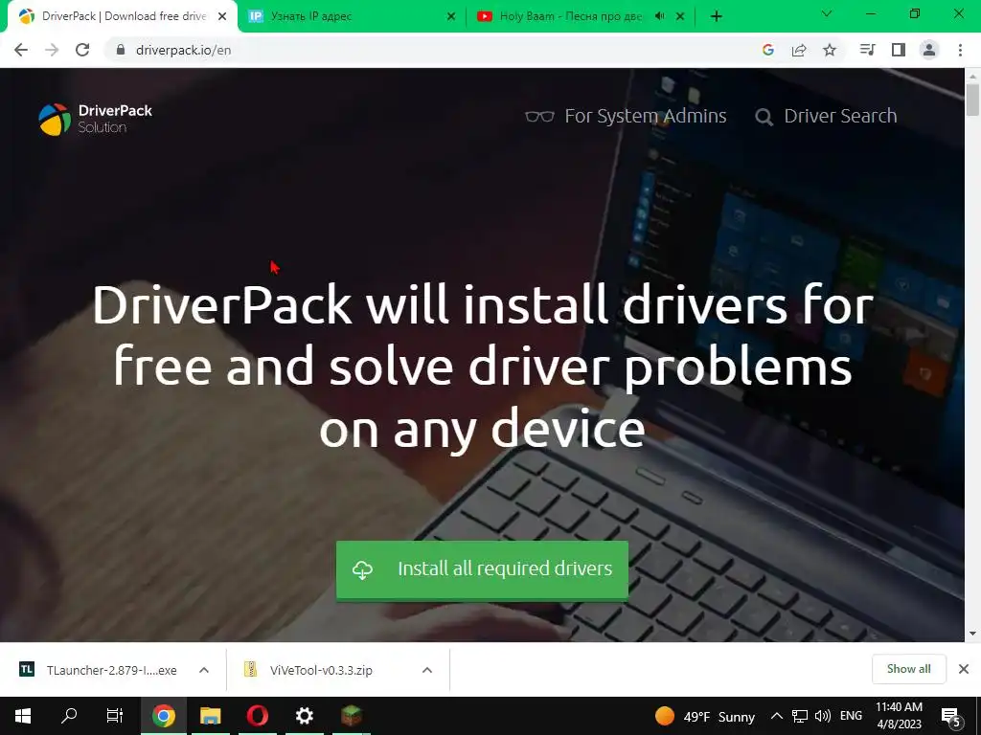
Task: Show hidden system tray icons
Action: click(776, 716)
